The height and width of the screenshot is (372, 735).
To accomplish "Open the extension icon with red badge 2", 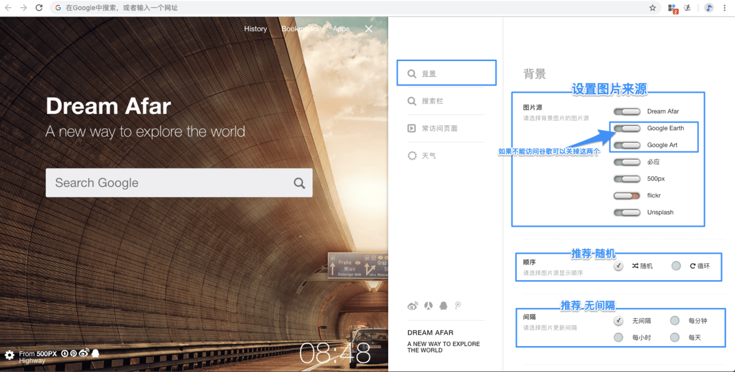I will pyautogui.click(x=673, y=8).
